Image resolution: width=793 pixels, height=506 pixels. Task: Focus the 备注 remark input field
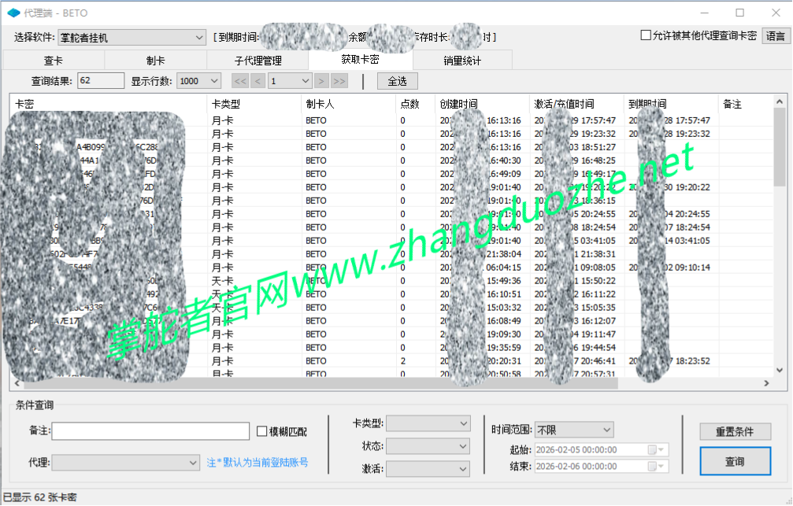tap(150, 431)
